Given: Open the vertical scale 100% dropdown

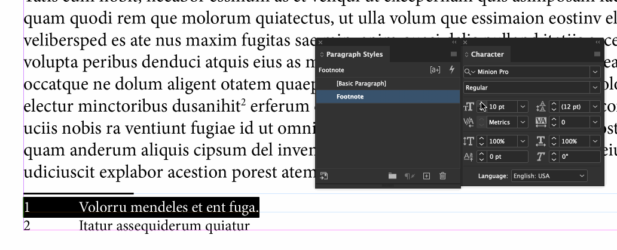Looking at the screenshot, I should pyautogui.click(x=523, y=141).
